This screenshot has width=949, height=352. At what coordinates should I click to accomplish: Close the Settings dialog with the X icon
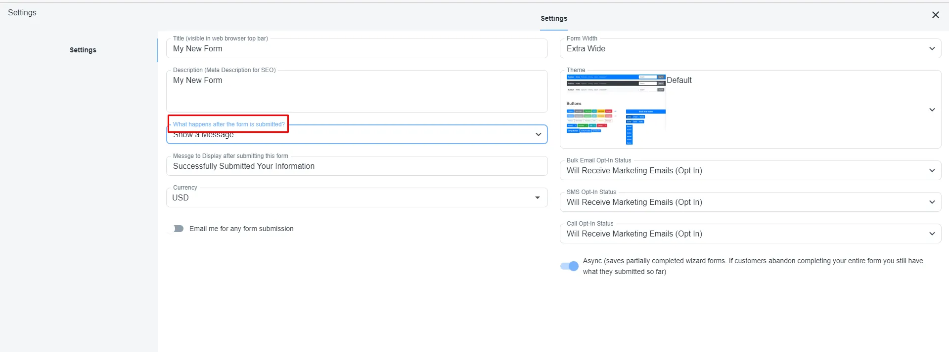(x=935, y=15)
